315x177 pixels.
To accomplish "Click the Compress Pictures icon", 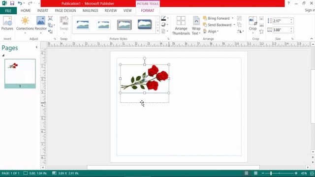I will click(x=50, y=18).
